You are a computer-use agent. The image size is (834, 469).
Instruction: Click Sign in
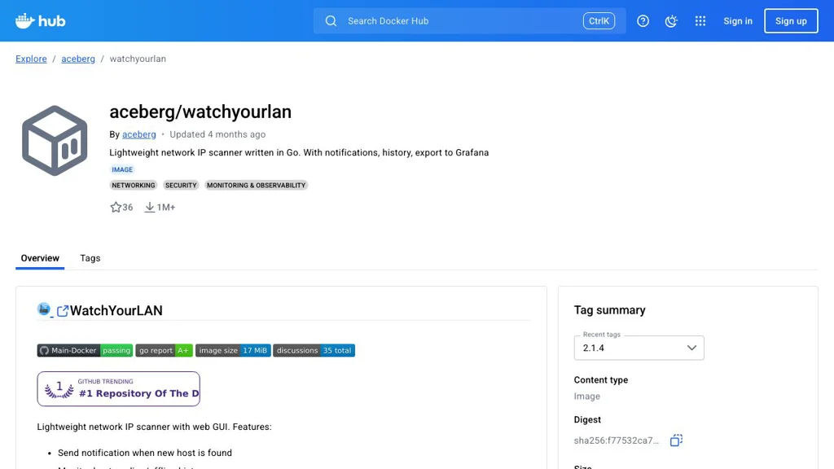(x=738, y=20)
